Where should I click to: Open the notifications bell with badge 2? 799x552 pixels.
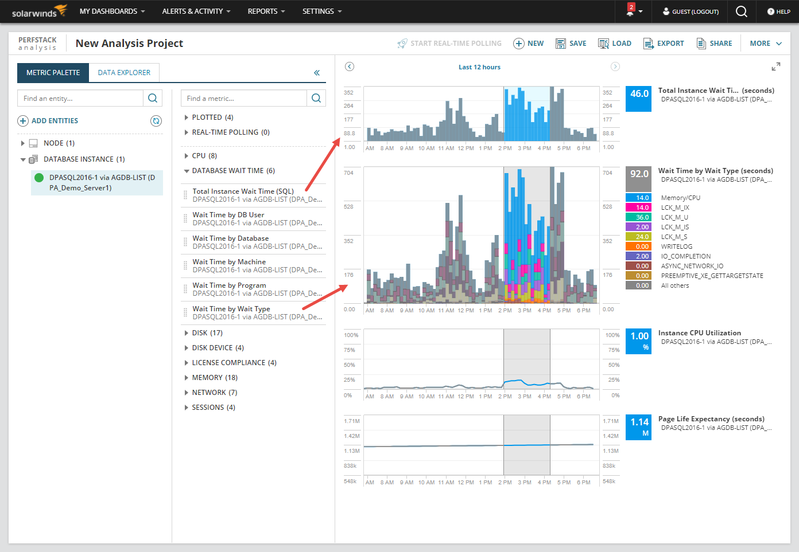coord(631,10)
